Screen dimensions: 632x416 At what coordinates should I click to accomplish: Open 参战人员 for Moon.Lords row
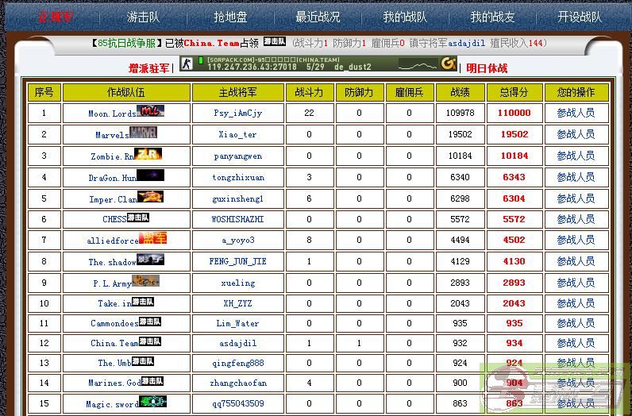point(576,114)
